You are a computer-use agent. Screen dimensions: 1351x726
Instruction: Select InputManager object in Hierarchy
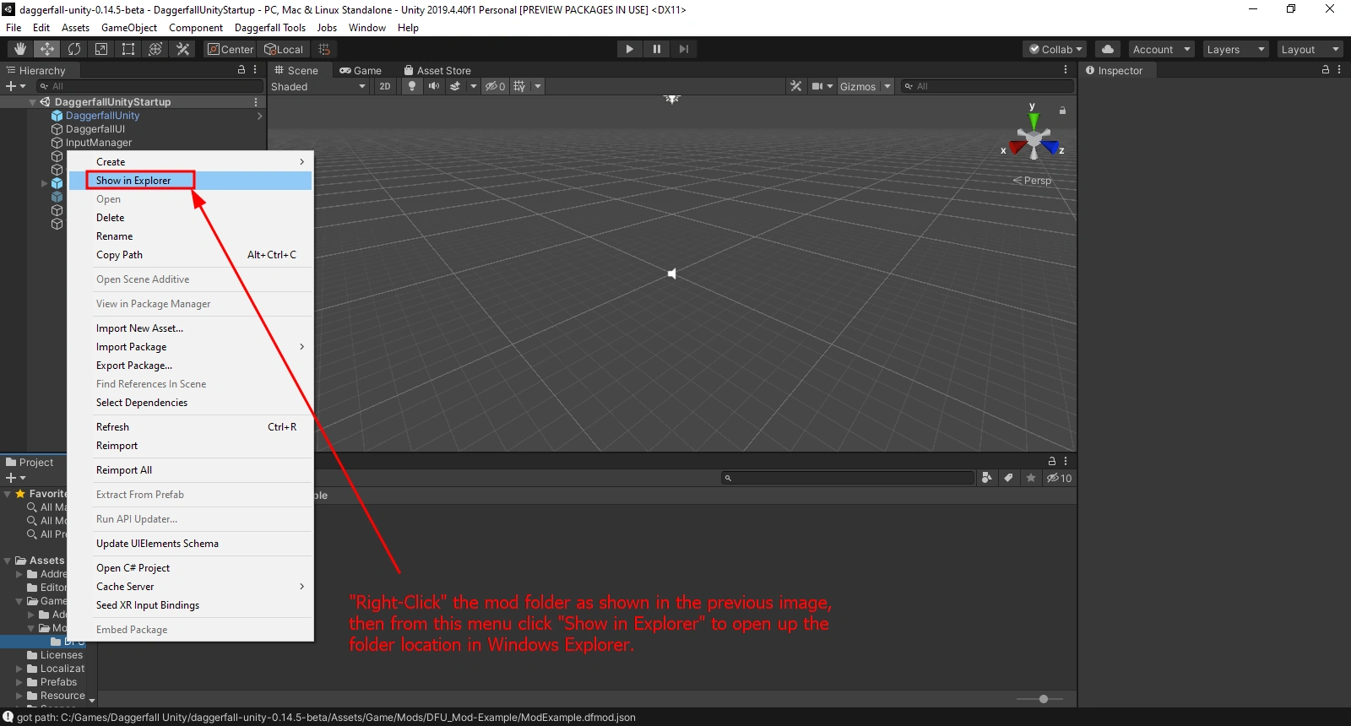point(98,143)
